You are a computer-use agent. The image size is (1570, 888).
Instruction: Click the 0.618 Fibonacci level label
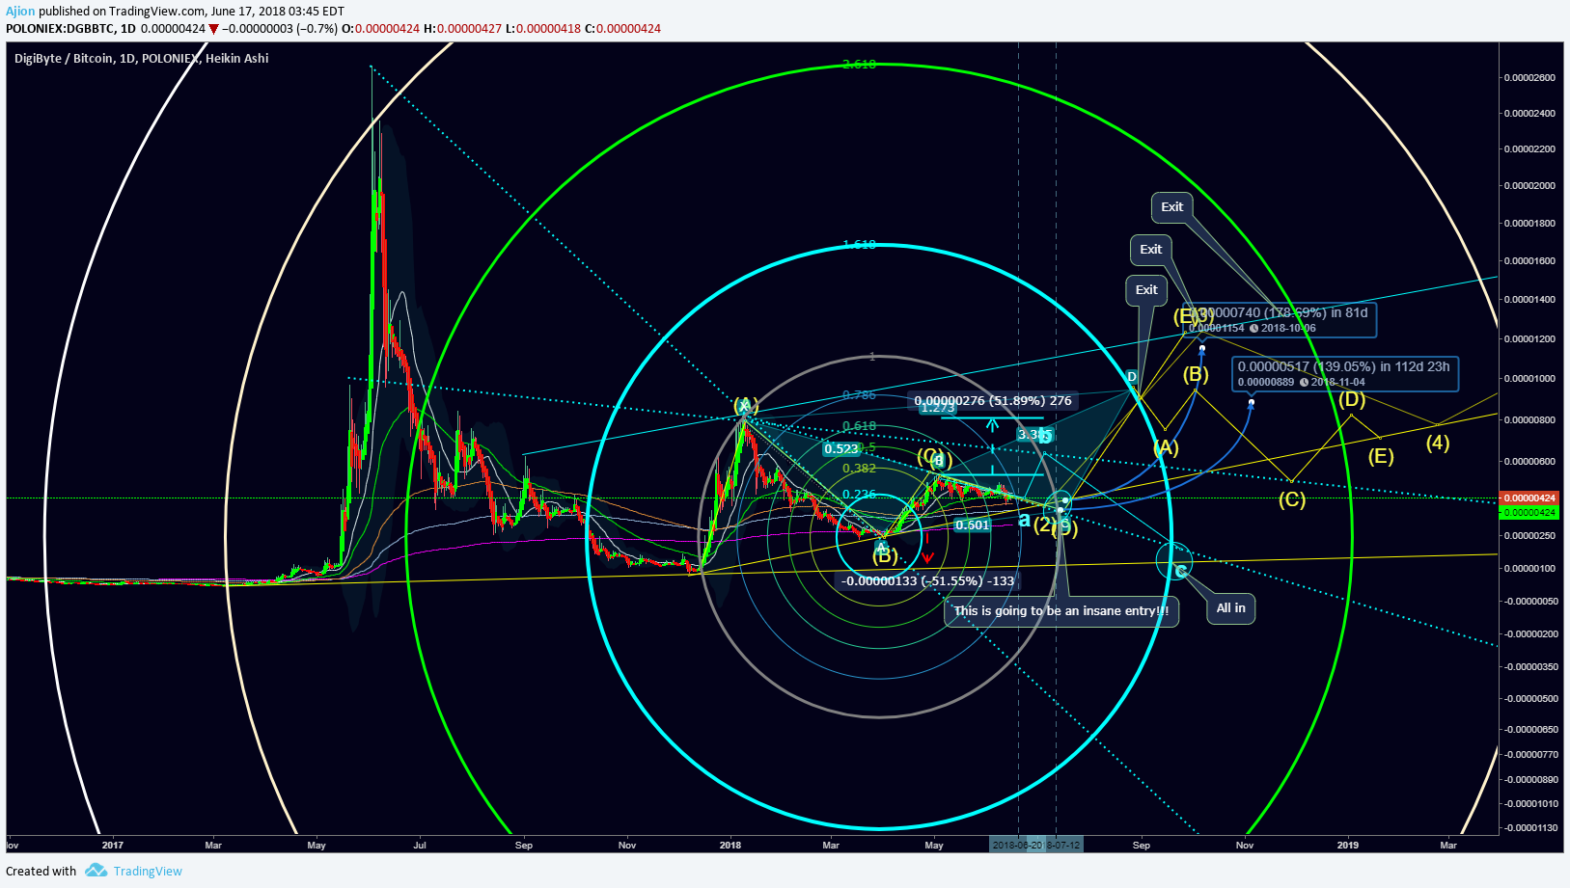[859, 426]
